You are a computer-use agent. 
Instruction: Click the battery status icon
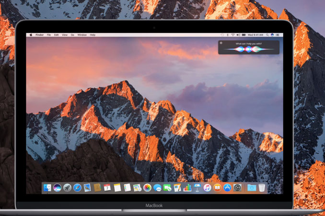click(x=244, y=35)
